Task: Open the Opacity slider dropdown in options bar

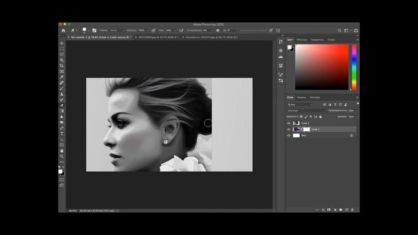Action: pos(147,31)
